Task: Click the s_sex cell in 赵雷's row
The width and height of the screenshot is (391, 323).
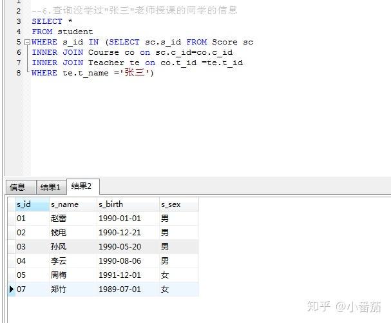Action: click(x=179, y=219)
